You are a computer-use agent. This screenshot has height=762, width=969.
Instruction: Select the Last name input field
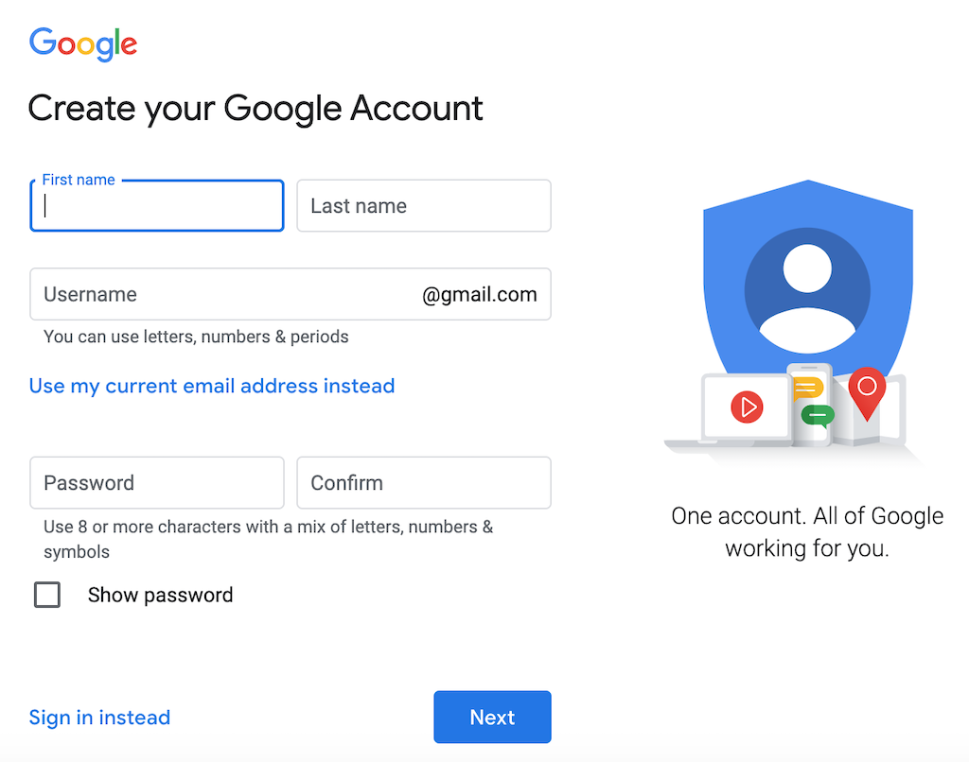[424, 206]
